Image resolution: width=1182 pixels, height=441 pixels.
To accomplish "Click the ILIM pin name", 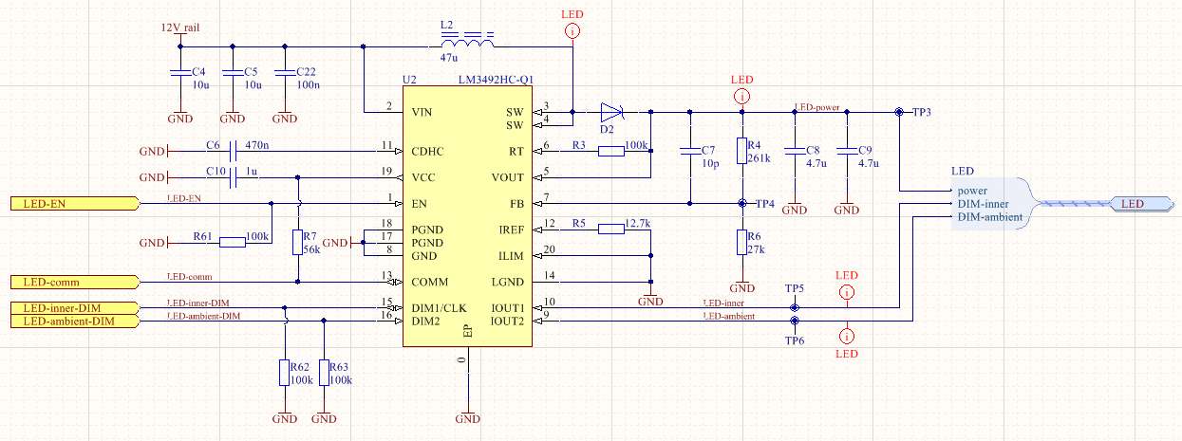I will (512, 255).
